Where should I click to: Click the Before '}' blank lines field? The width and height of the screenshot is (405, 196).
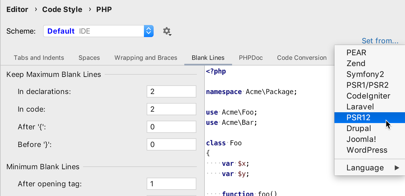pyautogui.click(x=171, y=144)
